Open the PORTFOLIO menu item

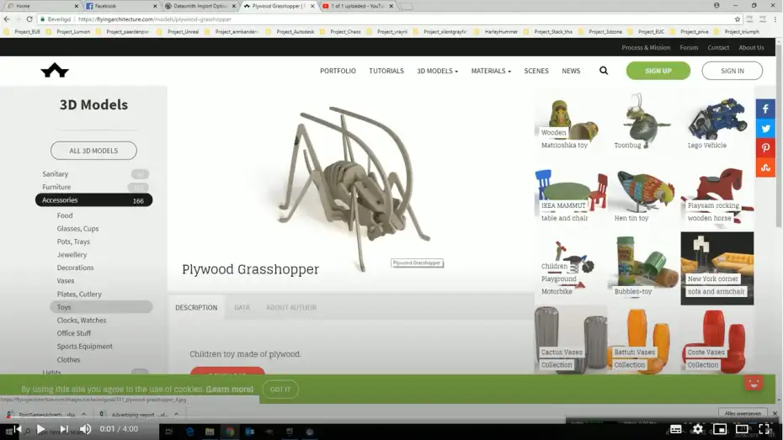(338, 71)
